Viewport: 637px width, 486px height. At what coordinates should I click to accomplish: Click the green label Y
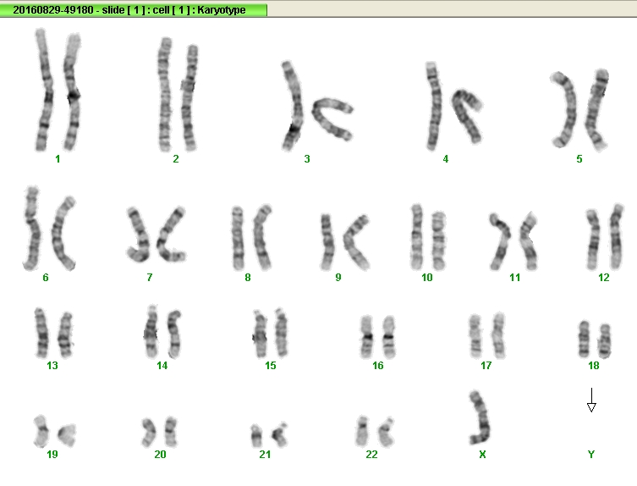591,455
